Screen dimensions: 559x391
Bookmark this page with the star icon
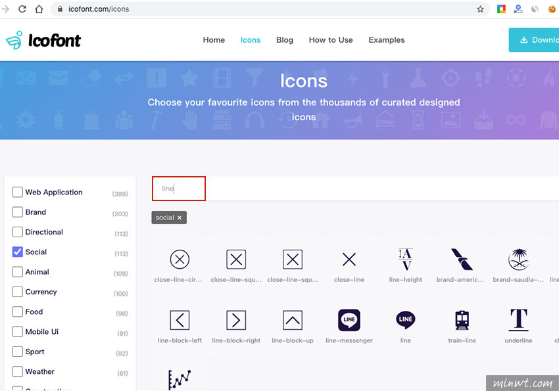pos(480,9)
